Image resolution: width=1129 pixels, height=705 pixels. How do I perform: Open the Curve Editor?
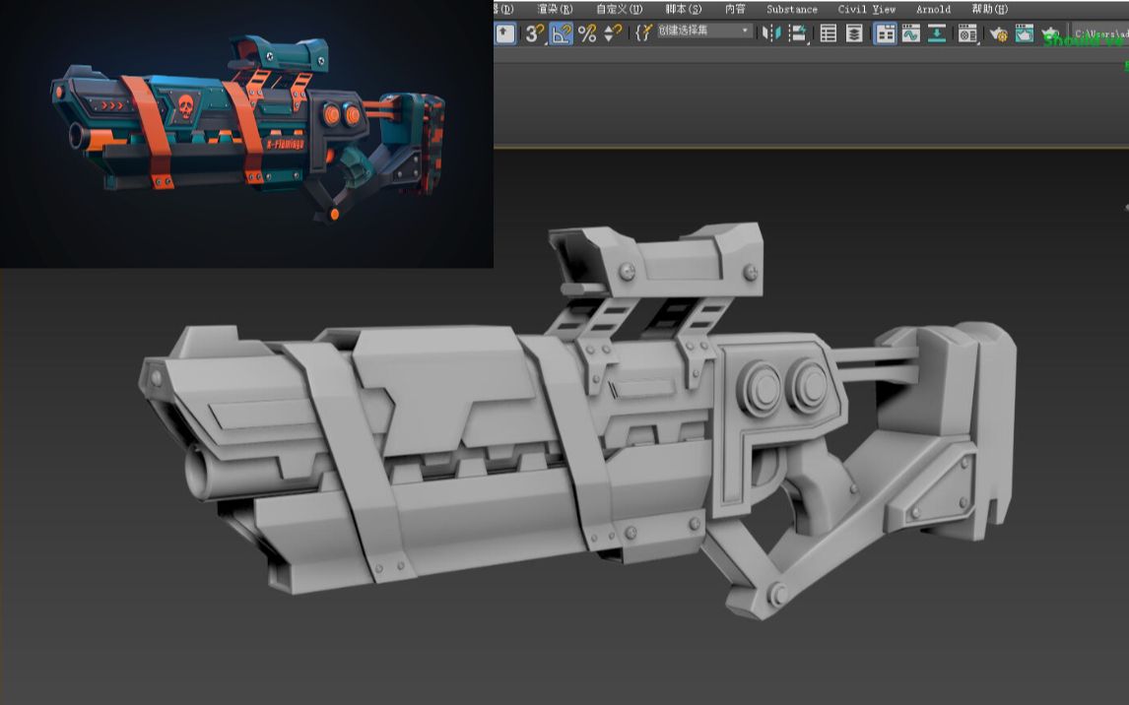909,34
